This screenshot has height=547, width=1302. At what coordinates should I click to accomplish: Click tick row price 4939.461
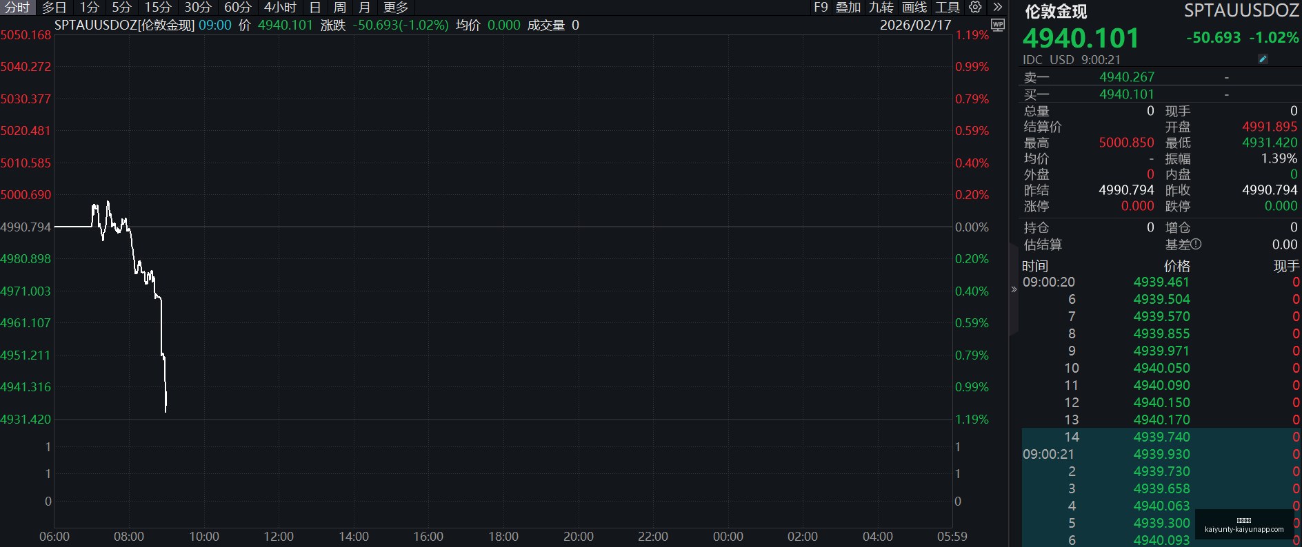[x=1161, y=282]
